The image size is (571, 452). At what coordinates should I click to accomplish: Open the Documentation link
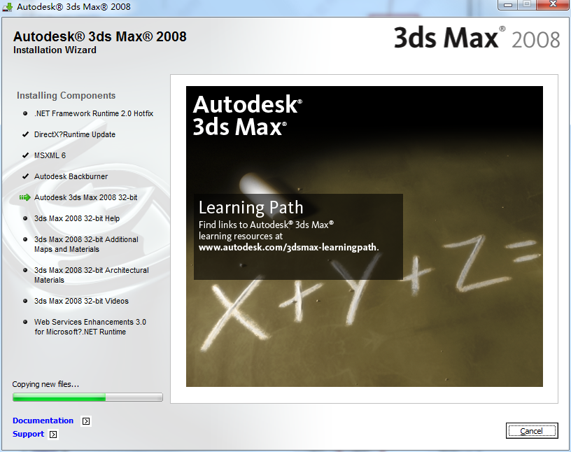[43, 421]
